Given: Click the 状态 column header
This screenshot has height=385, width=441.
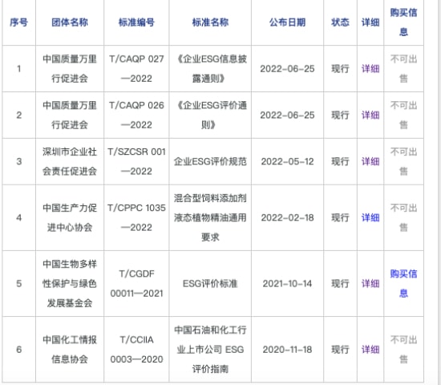Looking at the screenshot, I should (340, 22).
